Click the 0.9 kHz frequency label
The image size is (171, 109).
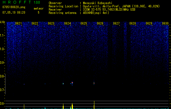(2, 63)
